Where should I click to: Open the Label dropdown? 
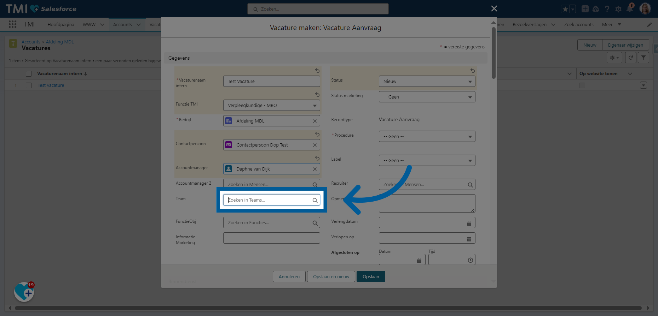[427, 160]
